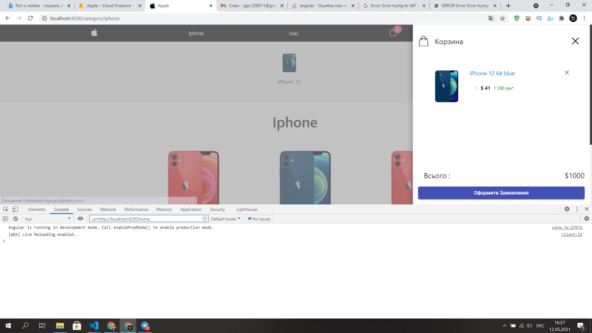The width and height of the screenshot is (592, 333).
Task: Switch to the Console tab
Action: 62,210
